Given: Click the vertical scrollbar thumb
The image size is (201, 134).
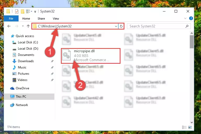Looking at the screenshot, I should coord(192,42).
